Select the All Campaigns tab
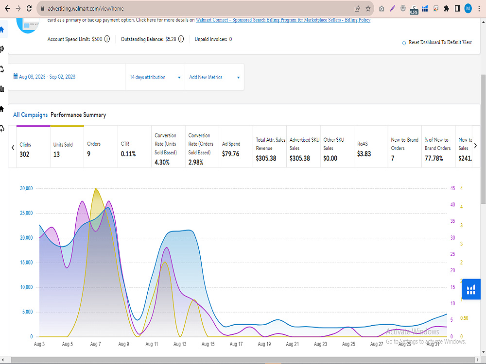This screenshot has height=364, width=486. pos(30,115)
